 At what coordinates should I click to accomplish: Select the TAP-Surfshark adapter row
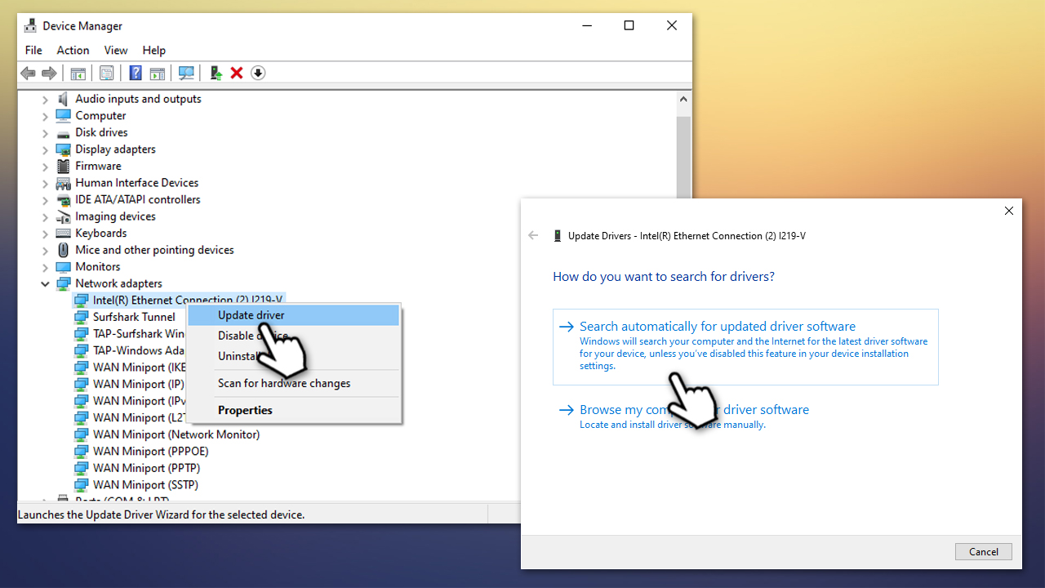point(130,333)
